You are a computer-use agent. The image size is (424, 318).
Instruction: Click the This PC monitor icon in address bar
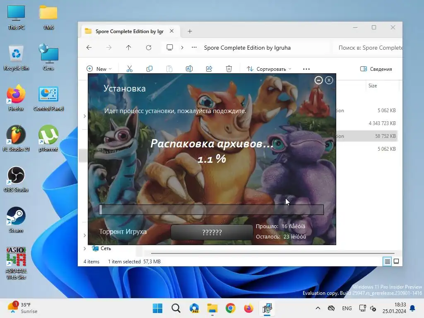(169, 48)
